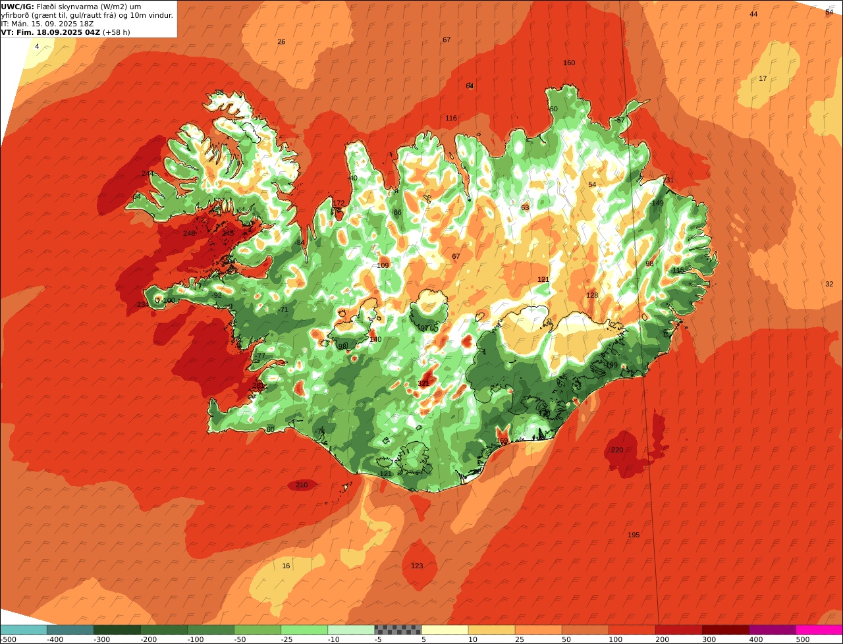Click the '-500' legend label
843x644 pixels.
click(x=9, y=639)
